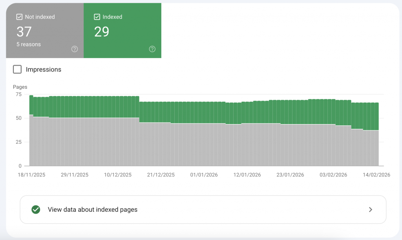402x240 pixels.
Task: Select the gray Not indexed card
Action: coord(44,31)
